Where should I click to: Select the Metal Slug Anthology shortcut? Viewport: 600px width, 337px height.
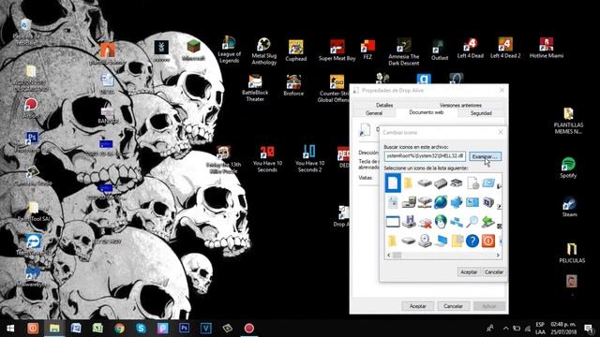(x=264, y=51)
